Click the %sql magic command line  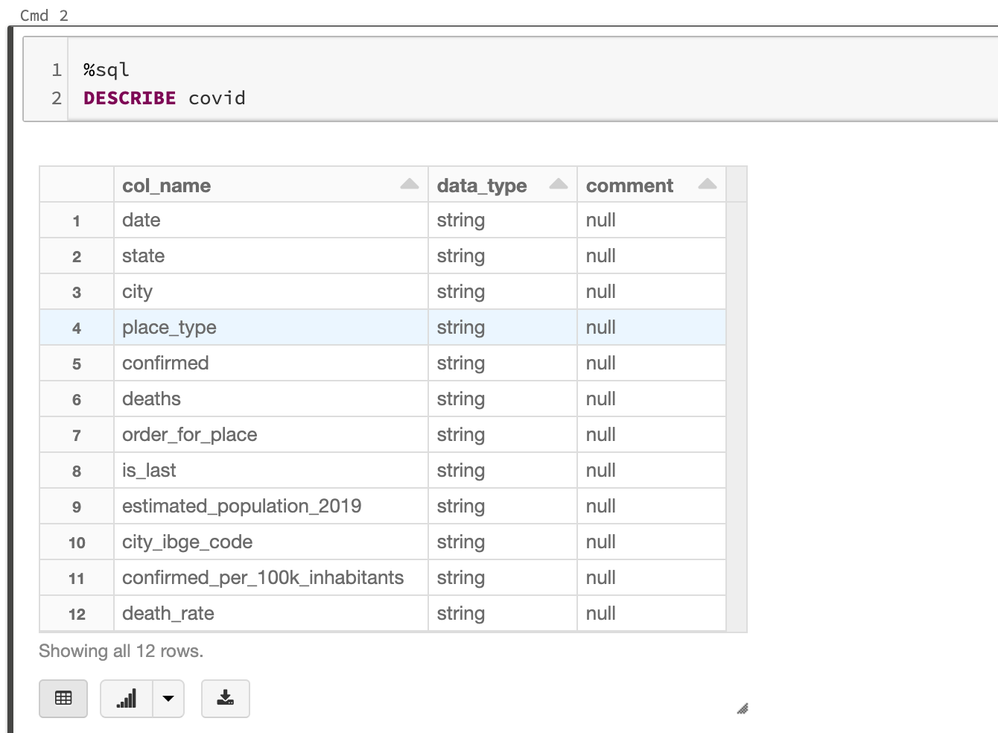point(107,70)
